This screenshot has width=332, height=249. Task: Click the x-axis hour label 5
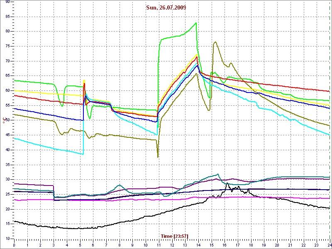coord(80,245)
